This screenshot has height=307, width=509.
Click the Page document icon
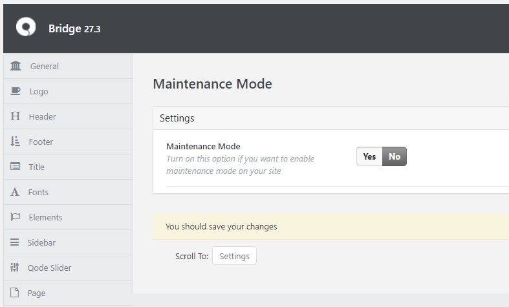(x=15, y=292)
